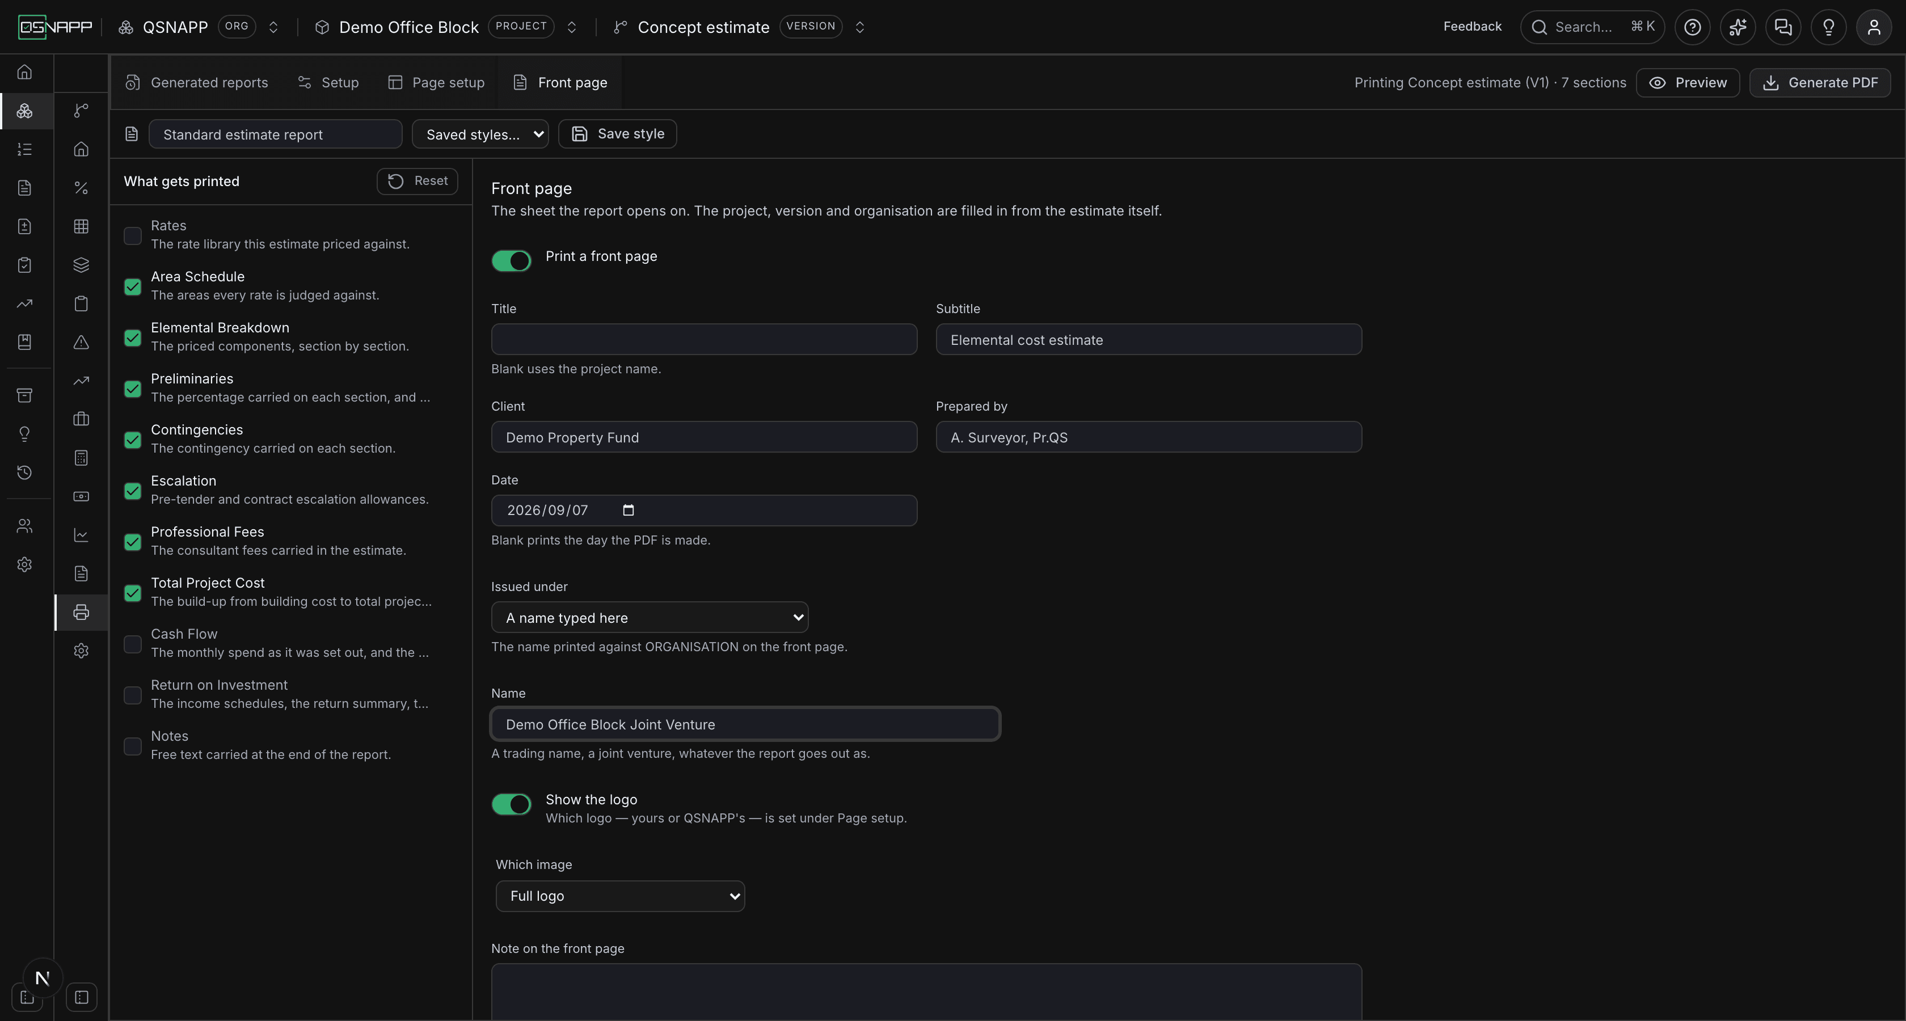
Task: Open the help question-mark icon
Action: click(1692, 27)
